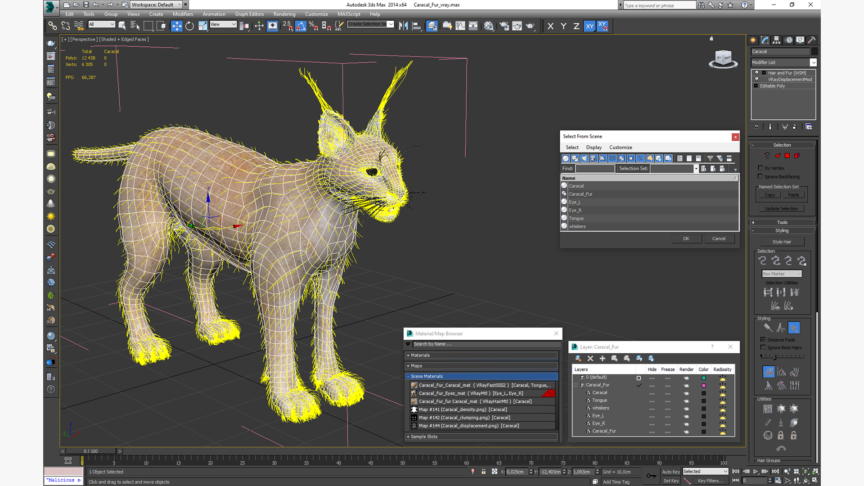
Task: Toggle VRayDisplacementMod modifier lightbulb
Action: pyautogui.click(x=757, y=79)
